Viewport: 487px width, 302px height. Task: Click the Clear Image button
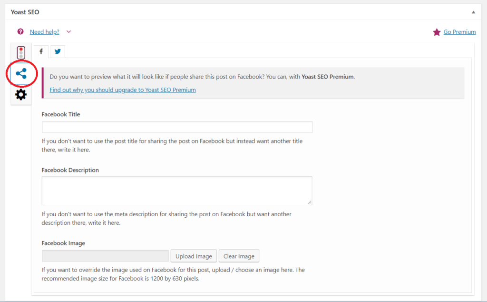239,256
